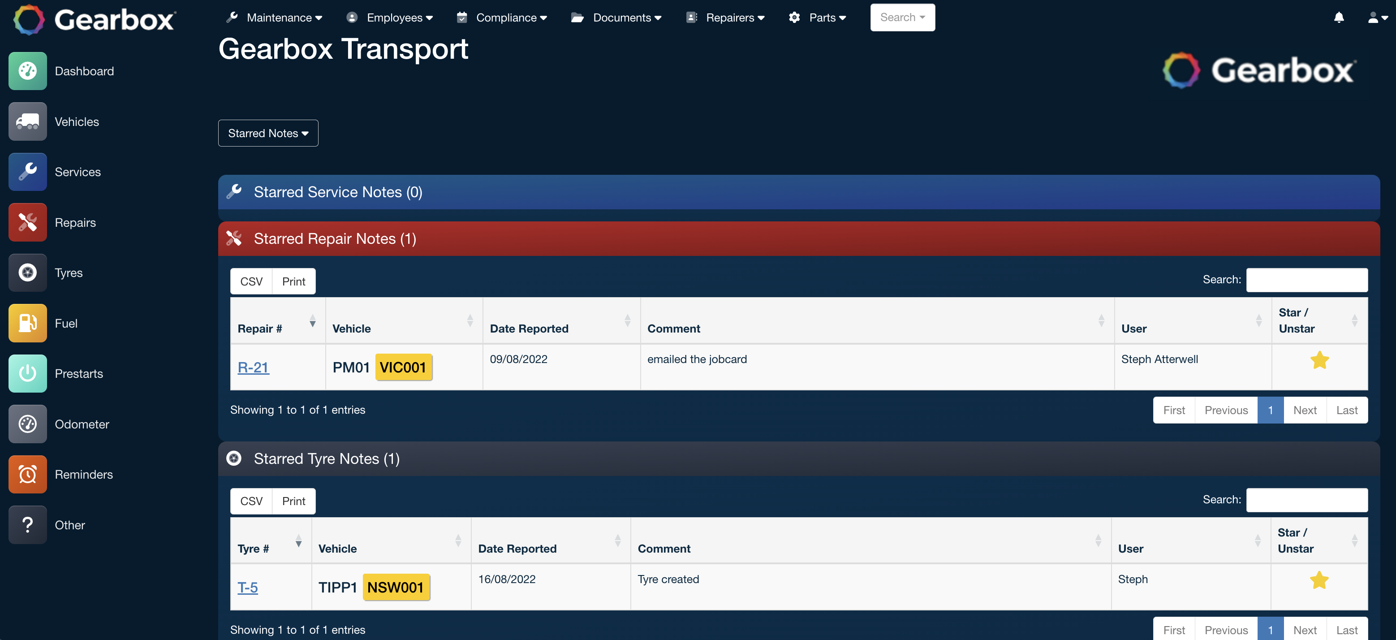Expand the Compliance menu

pyautogui.click(x=502, y=17)
